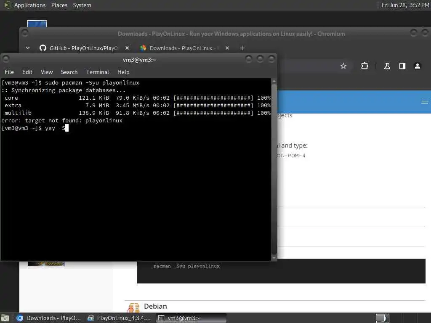Open Chromium extensions puzzle icon
Image resolution: width=431 pixels, height=323 pixels.
(x=364, y=66)
